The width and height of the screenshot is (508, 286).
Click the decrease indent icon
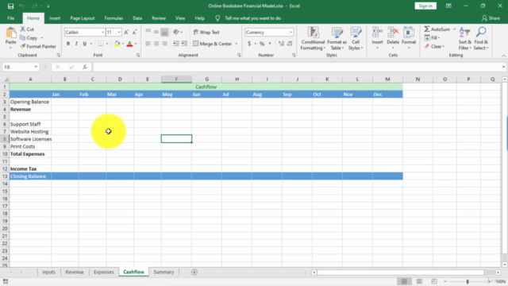tap(176, 44)
